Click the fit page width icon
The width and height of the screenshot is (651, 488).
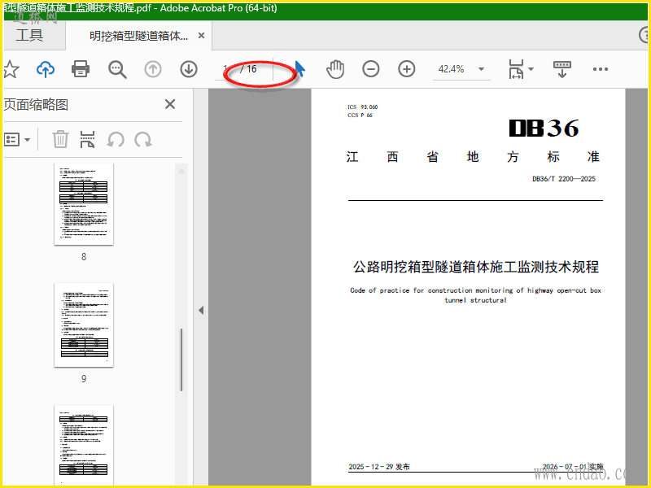point(516,69)
